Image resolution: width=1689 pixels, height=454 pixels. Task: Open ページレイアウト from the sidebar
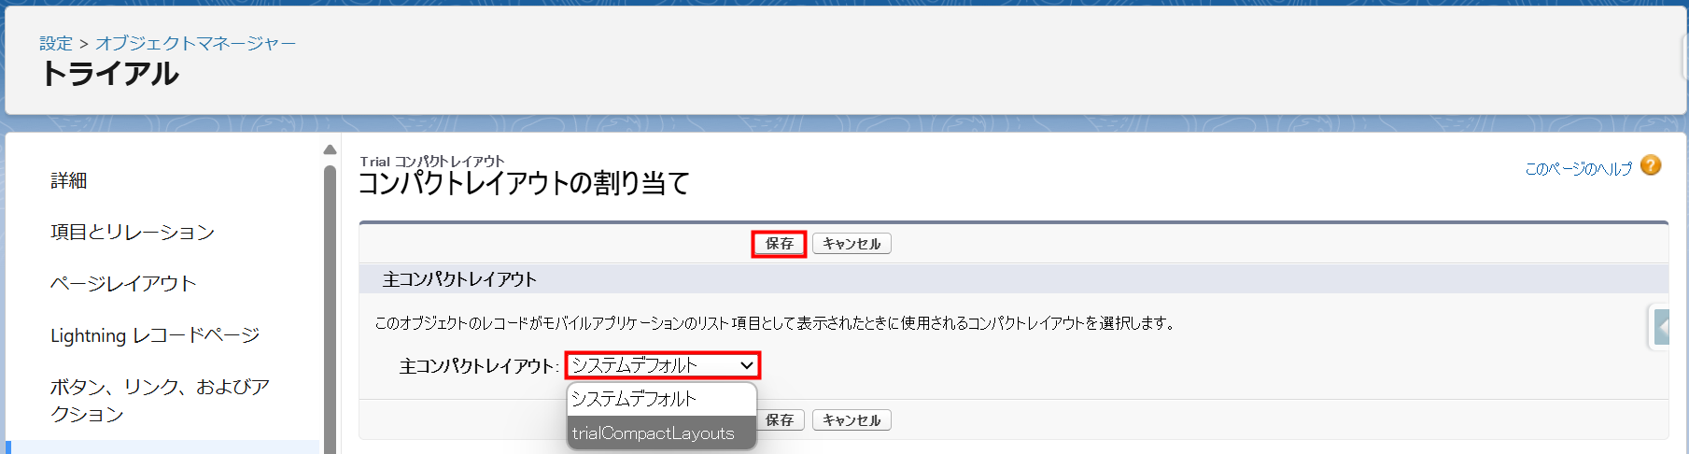coord(123,284)
